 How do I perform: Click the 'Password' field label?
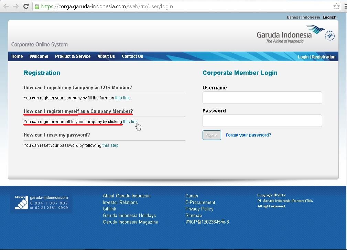214,111
